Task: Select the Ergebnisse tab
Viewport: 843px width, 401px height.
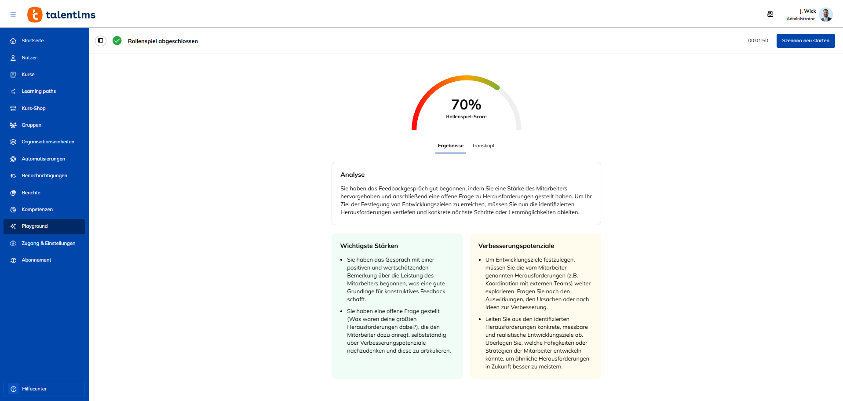Action: tap(450, 146)
